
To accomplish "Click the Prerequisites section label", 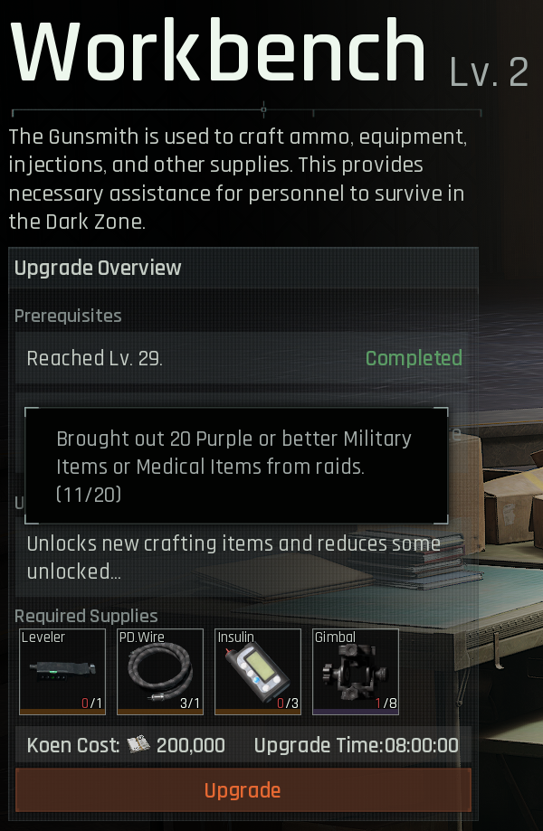I will [x=68, y=316].
